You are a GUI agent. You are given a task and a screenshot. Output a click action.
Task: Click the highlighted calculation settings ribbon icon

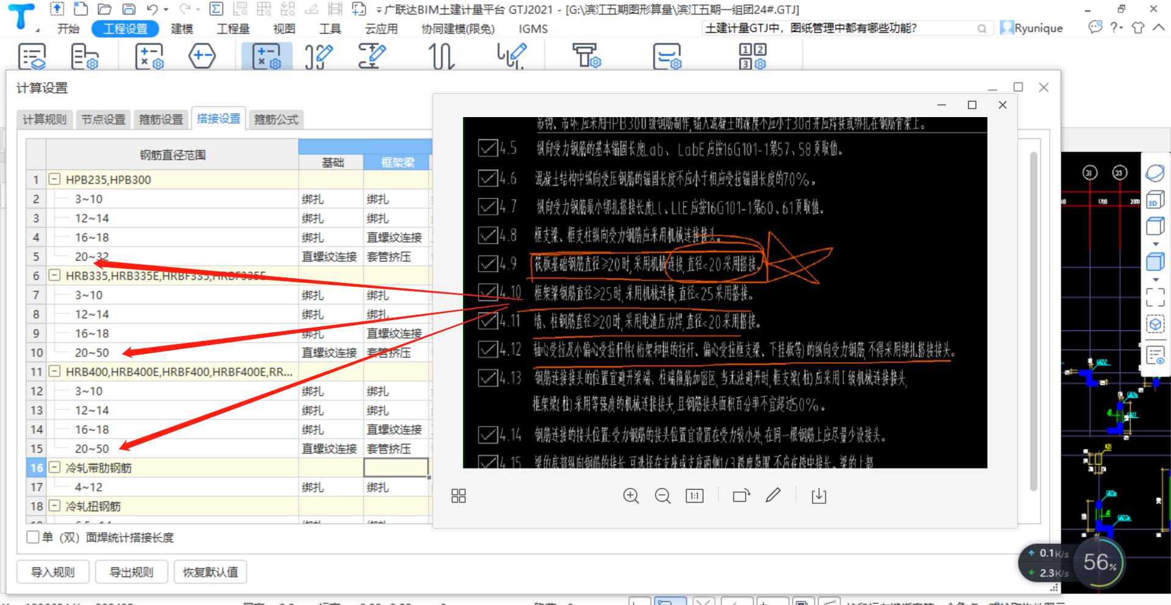pyautogui.click(x=267, y=56)
